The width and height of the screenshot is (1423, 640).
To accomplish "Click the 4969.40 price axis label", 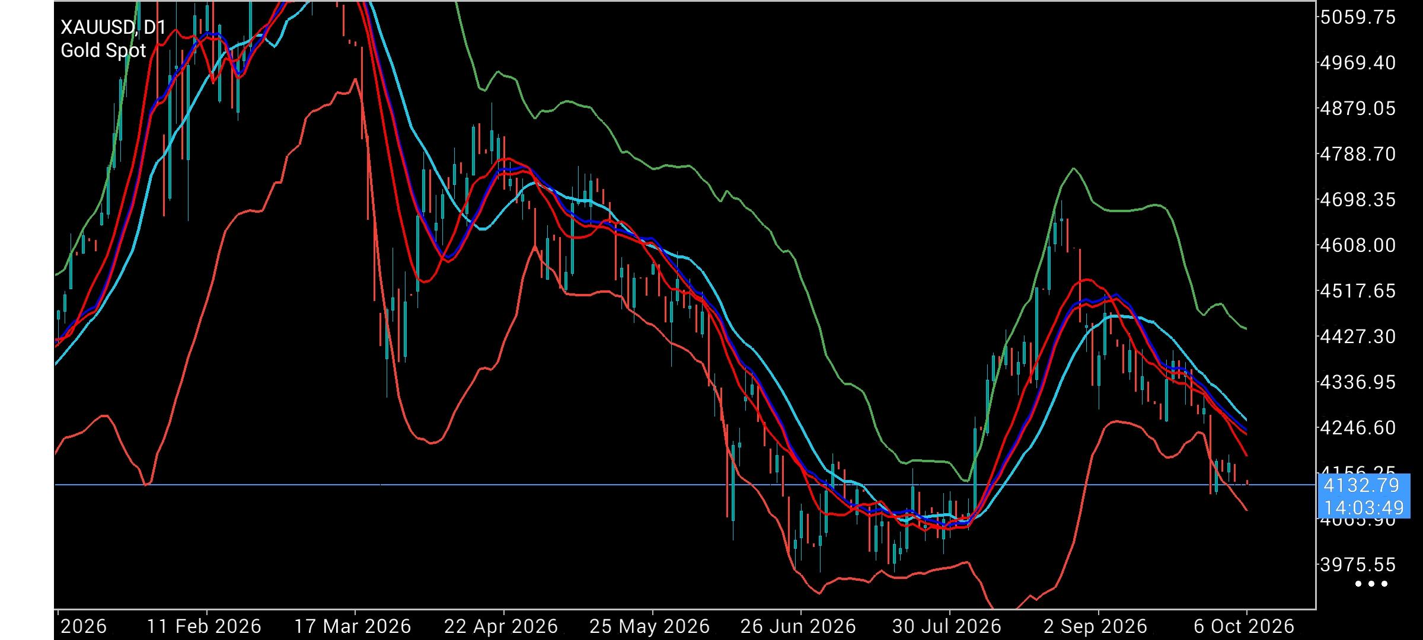I will click(x=1358, y=62).
